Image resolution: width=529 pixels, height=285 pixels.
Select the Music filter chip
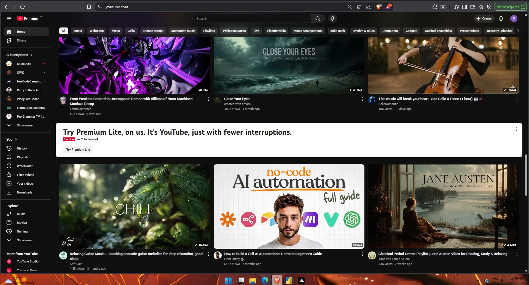pos(77,31)
